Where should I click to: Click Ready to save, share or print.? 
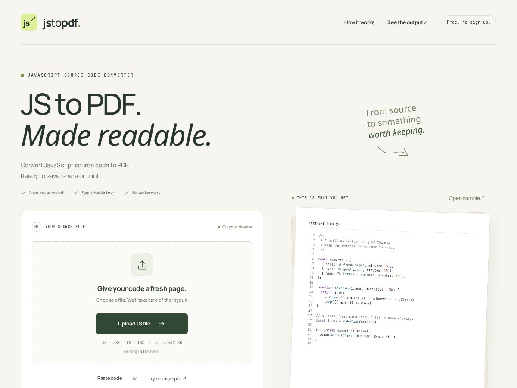60,176
